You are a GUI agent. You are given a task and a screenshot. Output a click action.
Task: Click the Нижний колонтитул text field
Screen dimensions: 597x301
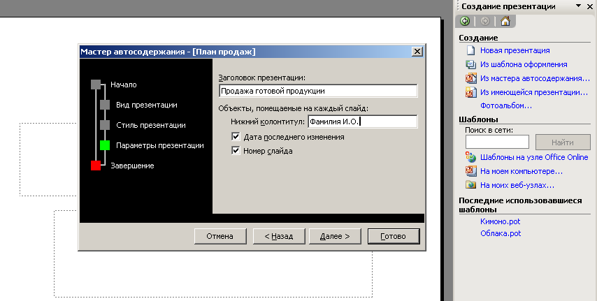pyautogui.click(x=362, y=122)
